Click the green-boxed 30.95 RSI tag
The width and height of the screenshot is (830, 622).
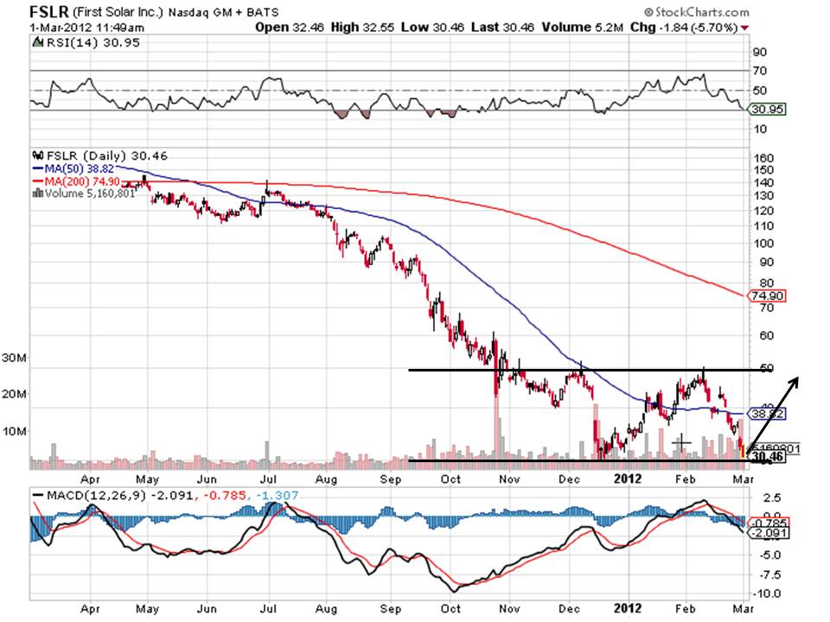coord(768,109)
